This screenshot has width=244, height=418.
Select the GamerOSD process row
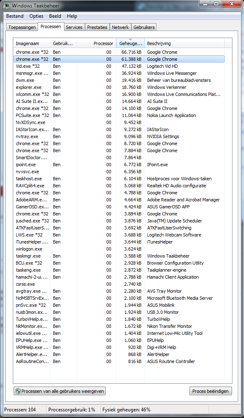click(x=119, y=207)
